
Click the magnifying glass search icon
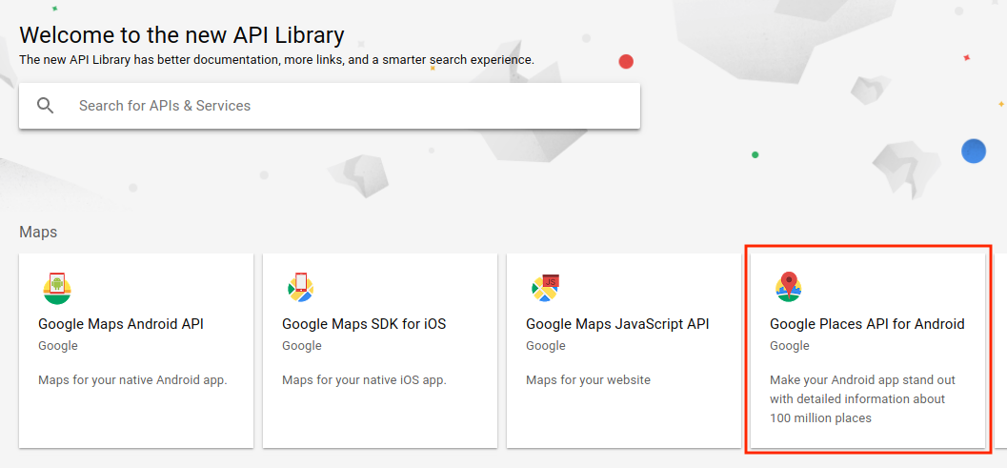(x=45, y=106)
